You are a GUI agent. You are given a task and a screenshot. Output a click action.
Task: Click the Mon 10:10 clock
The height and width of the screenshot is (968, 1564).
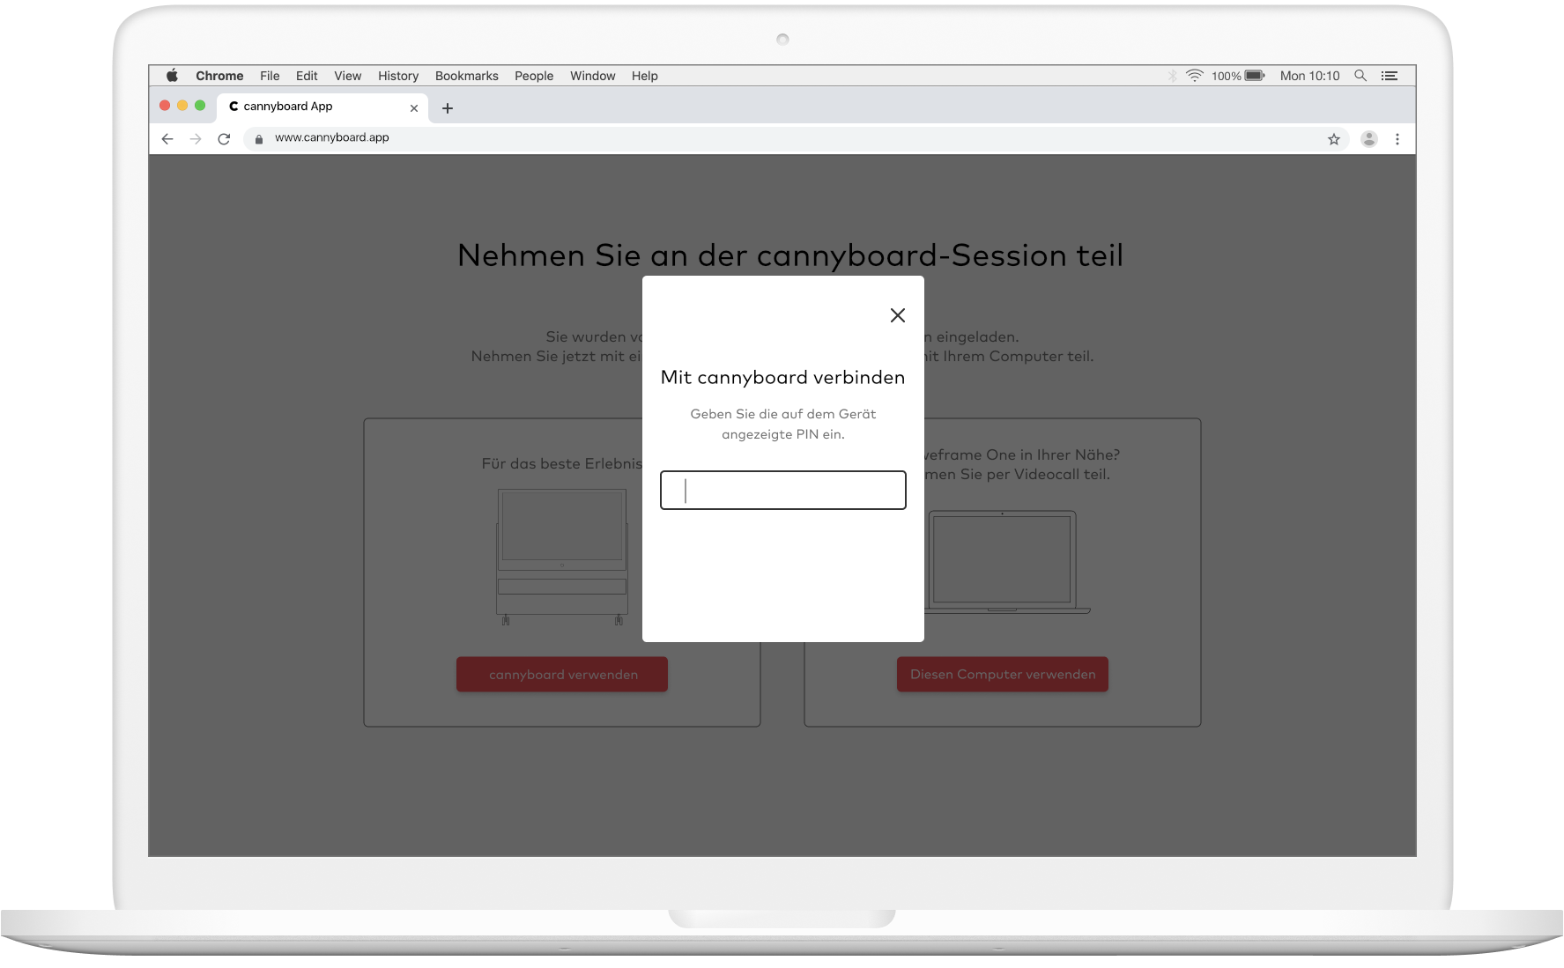coord(1309,76)
